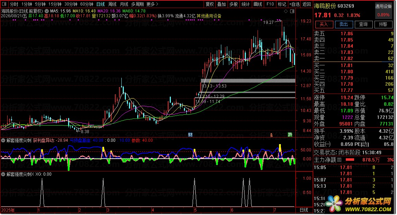
Task: Click the 交易状态 闭市阶段 status line
Action: [348, 152]
